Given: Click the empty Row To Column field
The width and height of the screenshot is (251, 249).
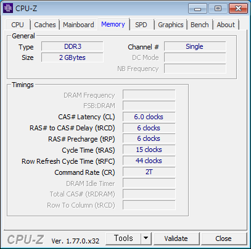Looking at the screenshot, I should (149, 205).
